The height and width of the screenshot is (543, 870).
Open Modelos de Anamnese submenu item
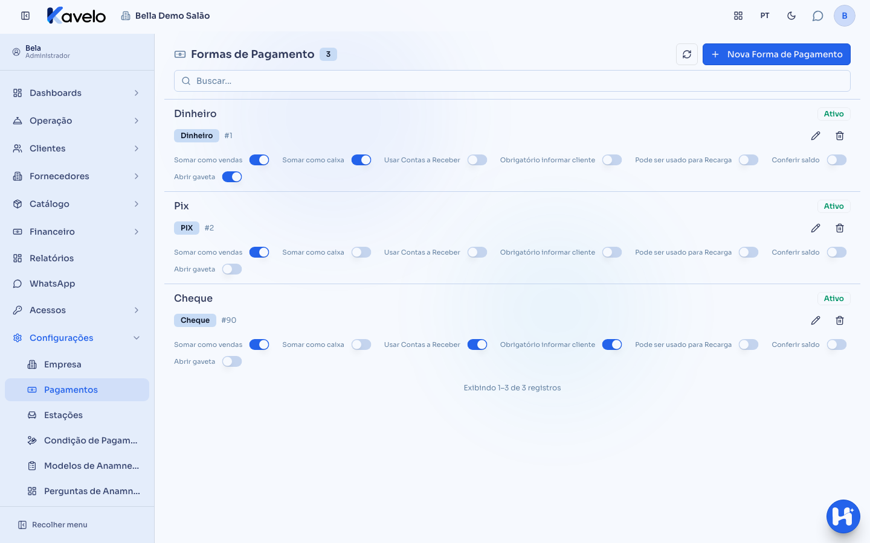(77, 466)
